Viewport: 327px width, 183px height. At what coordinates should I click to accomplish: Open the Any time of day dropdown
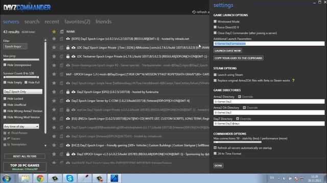click(21, 127)
